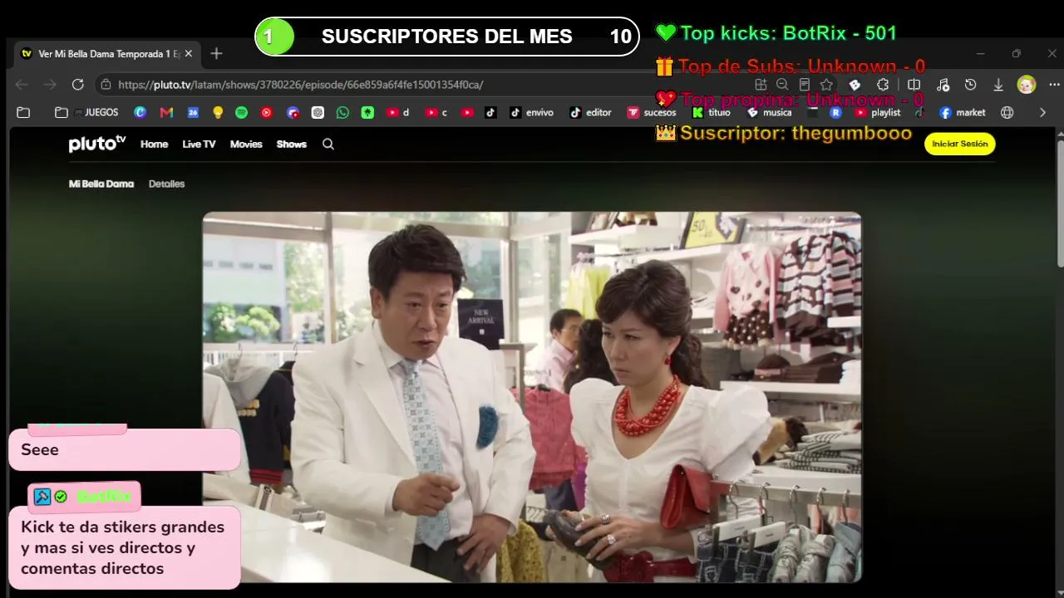Image resolution: width=1064 pixels, height=598 pixels.
Task: Open the WhatsApp bookmark
Action: point(342,112)
